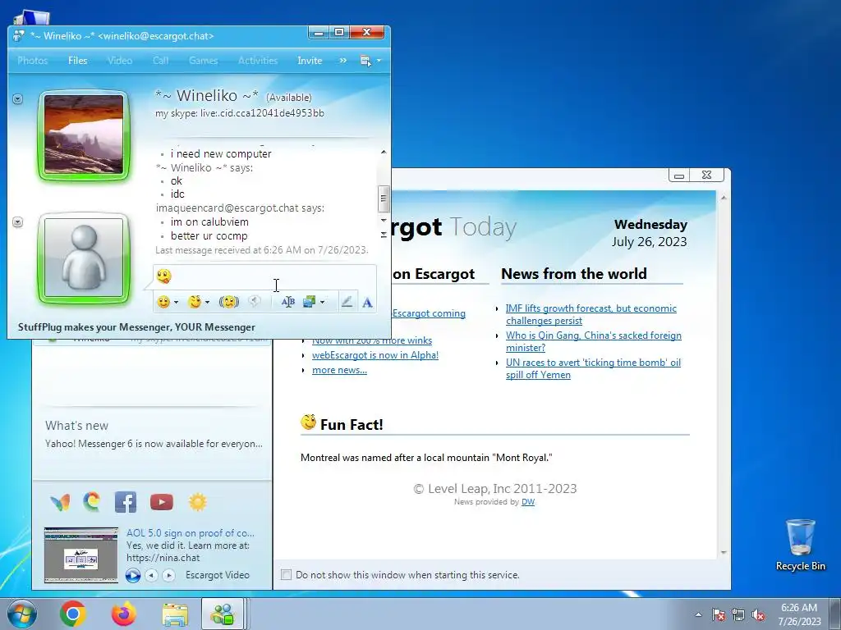
Task: Click the conversation scrollbar handle
Action: pos(383,199)
